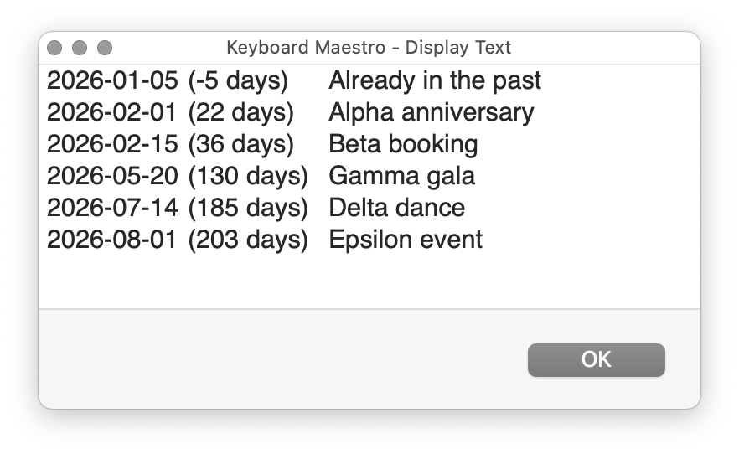This screenshot has width=739, height=454.
Task: Click the Keyboard Maestro - Display Text title
Action: pos(369,48)
